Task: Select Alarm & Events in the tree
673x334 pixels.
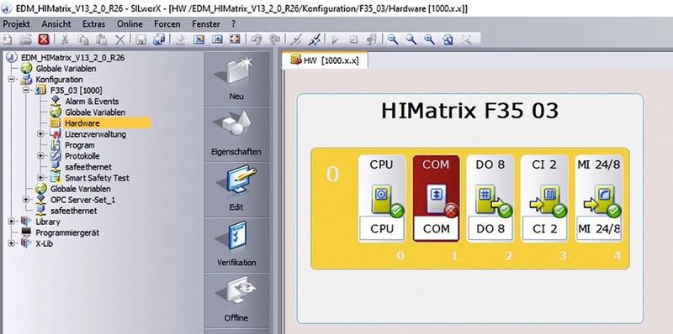Action: [x=92, y=102]
